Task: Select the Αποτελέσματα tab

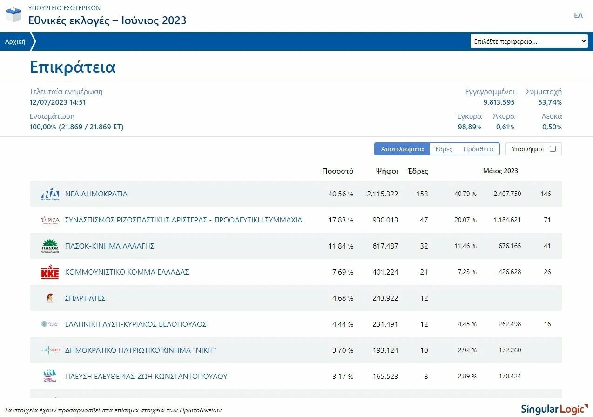Action: (x=402, y=149)
